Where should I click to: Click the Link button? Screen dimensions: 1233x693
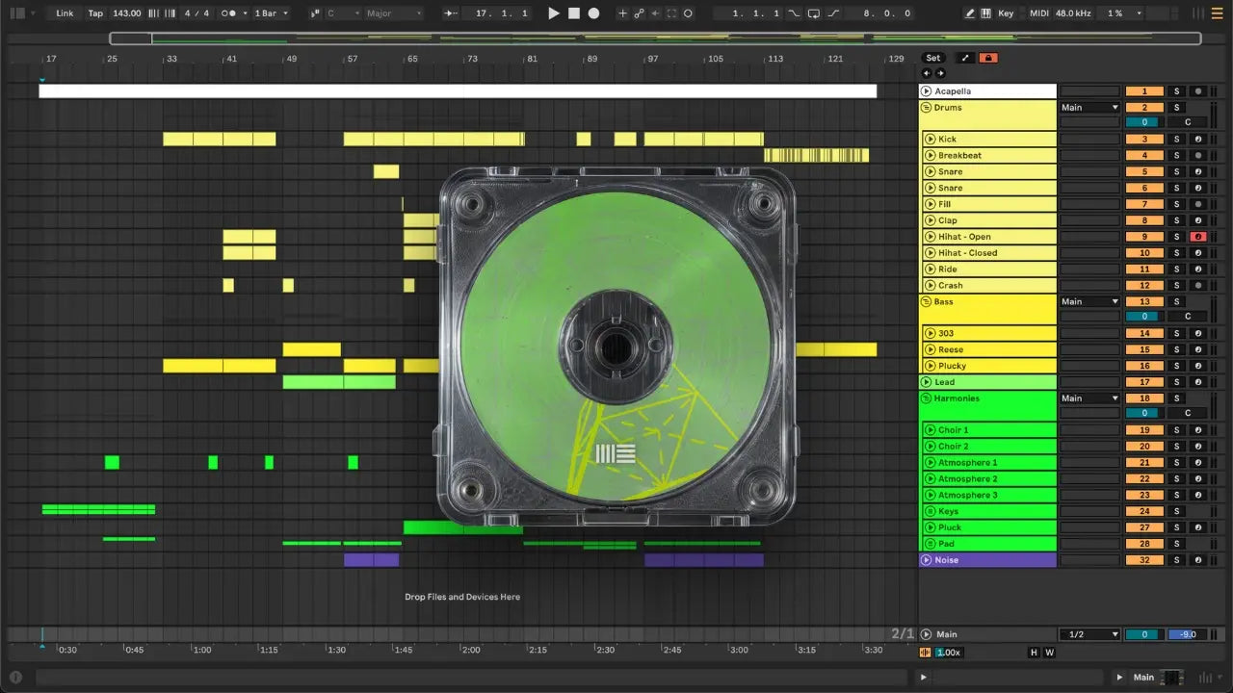[65, 13]
